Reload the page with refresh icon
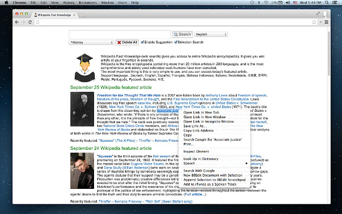 (x=30, y=22)
